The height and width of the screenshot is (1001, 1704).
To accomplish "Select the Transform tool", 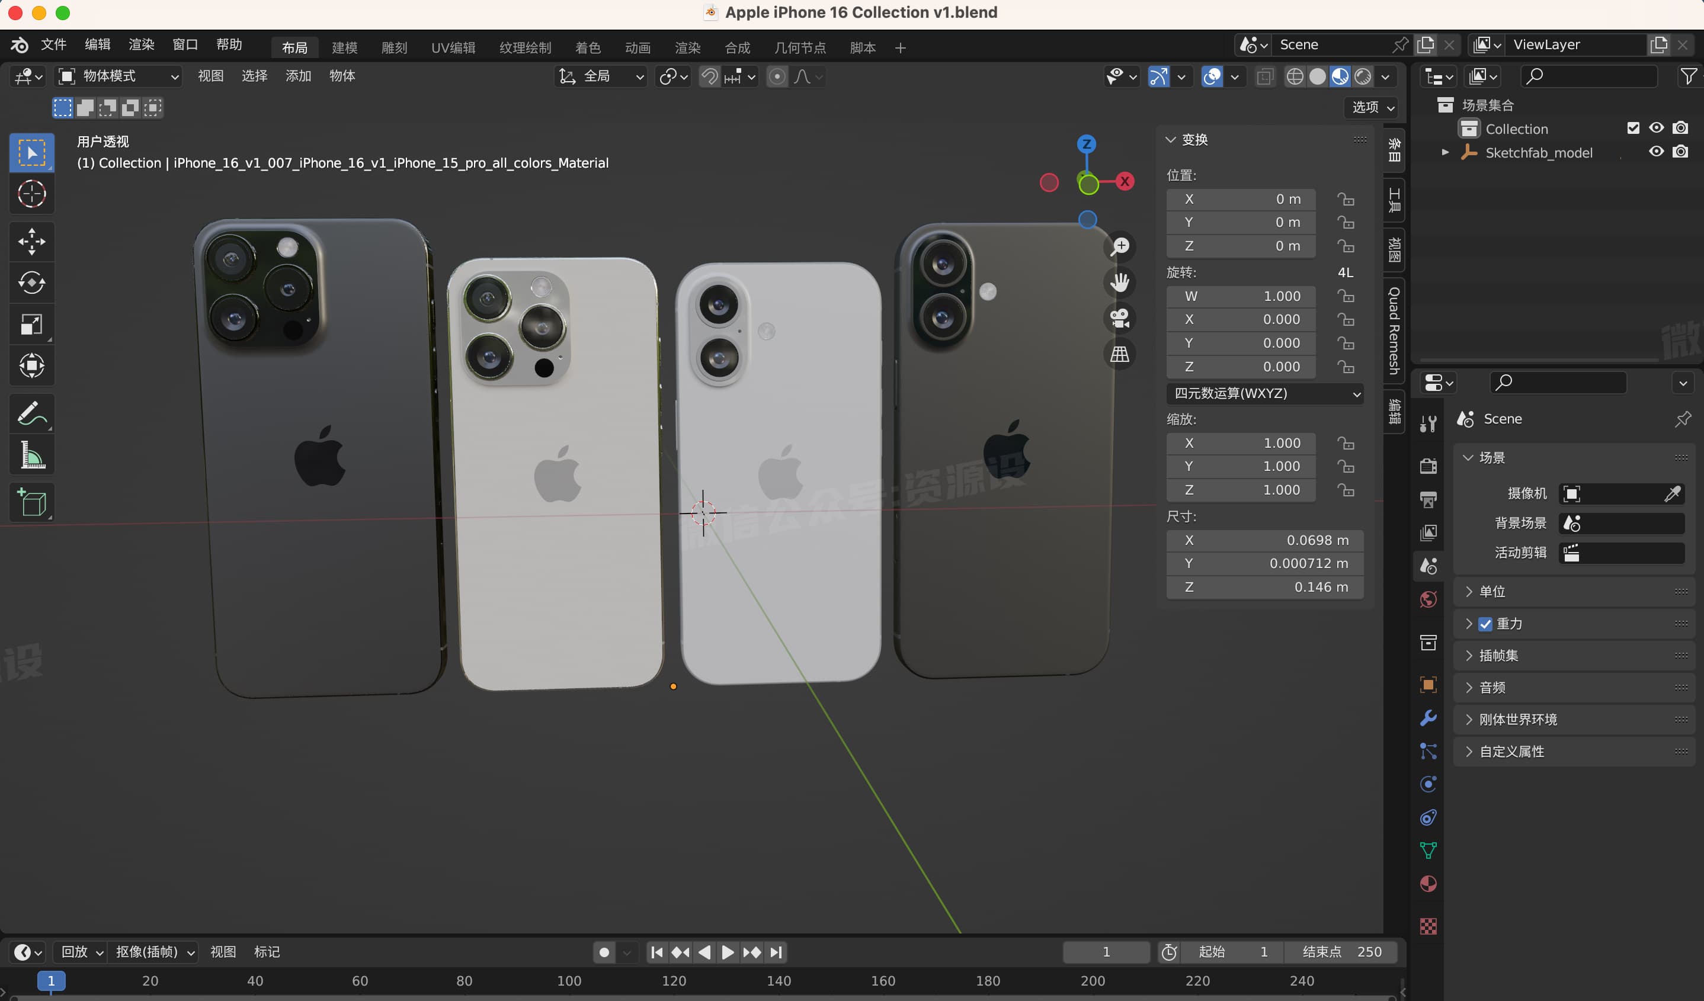I will pos(32,365).
